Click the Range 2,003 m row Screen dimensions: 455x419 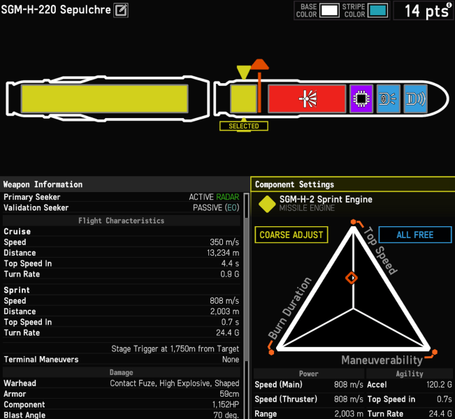tap(309, 413)
